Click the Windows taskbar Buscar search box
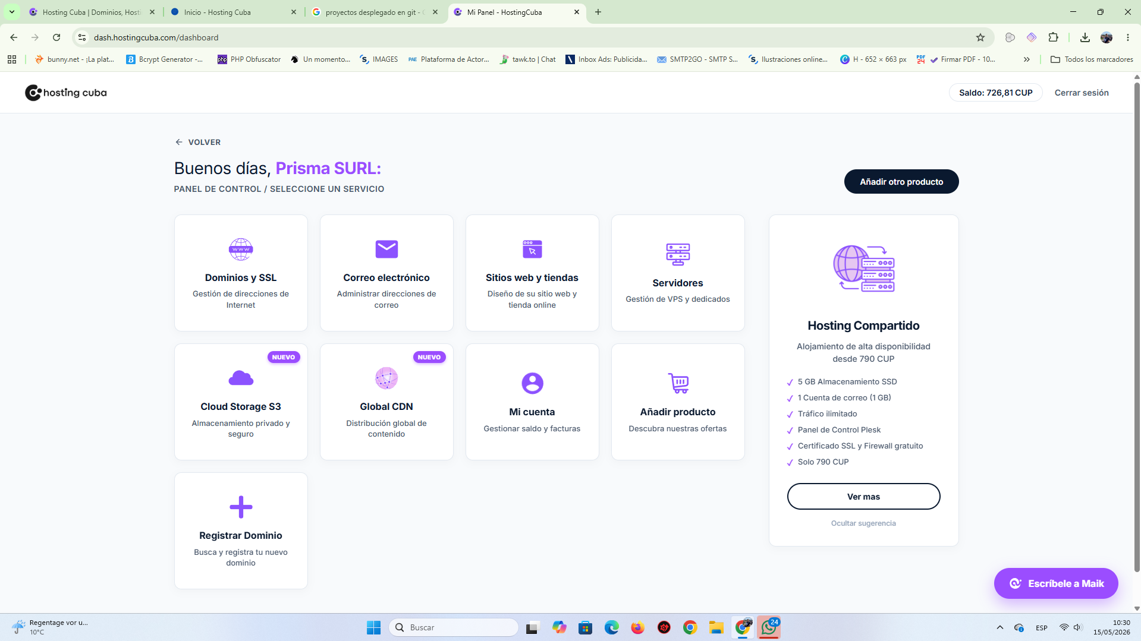The height and width of the screenshot is (641, 1141). [x=454, y=627]
